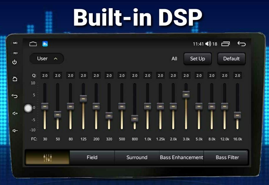
Task: Click the Q value box above 125 Hz
Action: [x=83, y=76]
